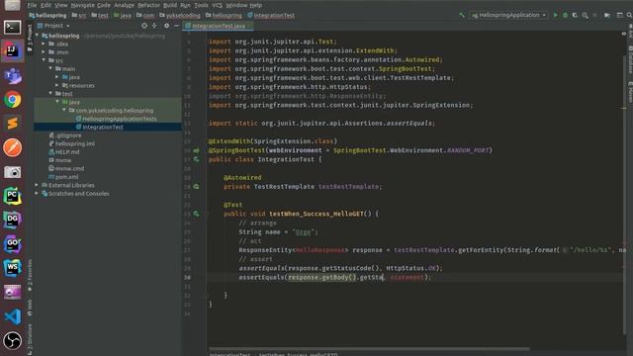Viewport: 633px width, 356px height.
Task: Toggle the Favorites tool window sidebar button
Action: coord(30,276)
